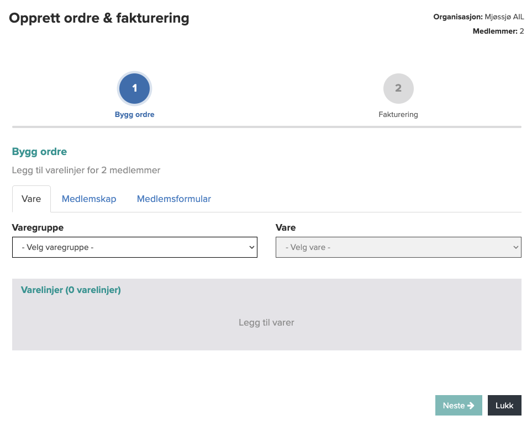Viewport: 532px width, 426px height.
Task: Click 'Legg til varelinjer for 2 medlemmer' text
Action: pyautogui.click(x=86, y=170)
